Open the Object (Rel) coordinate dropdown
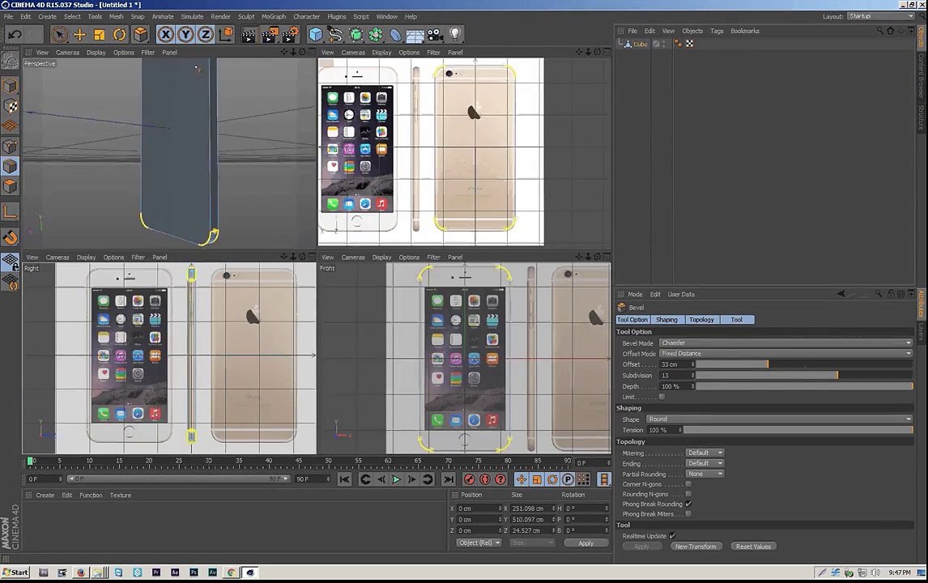This screenshot has height=583, width=928. [479, 543]
